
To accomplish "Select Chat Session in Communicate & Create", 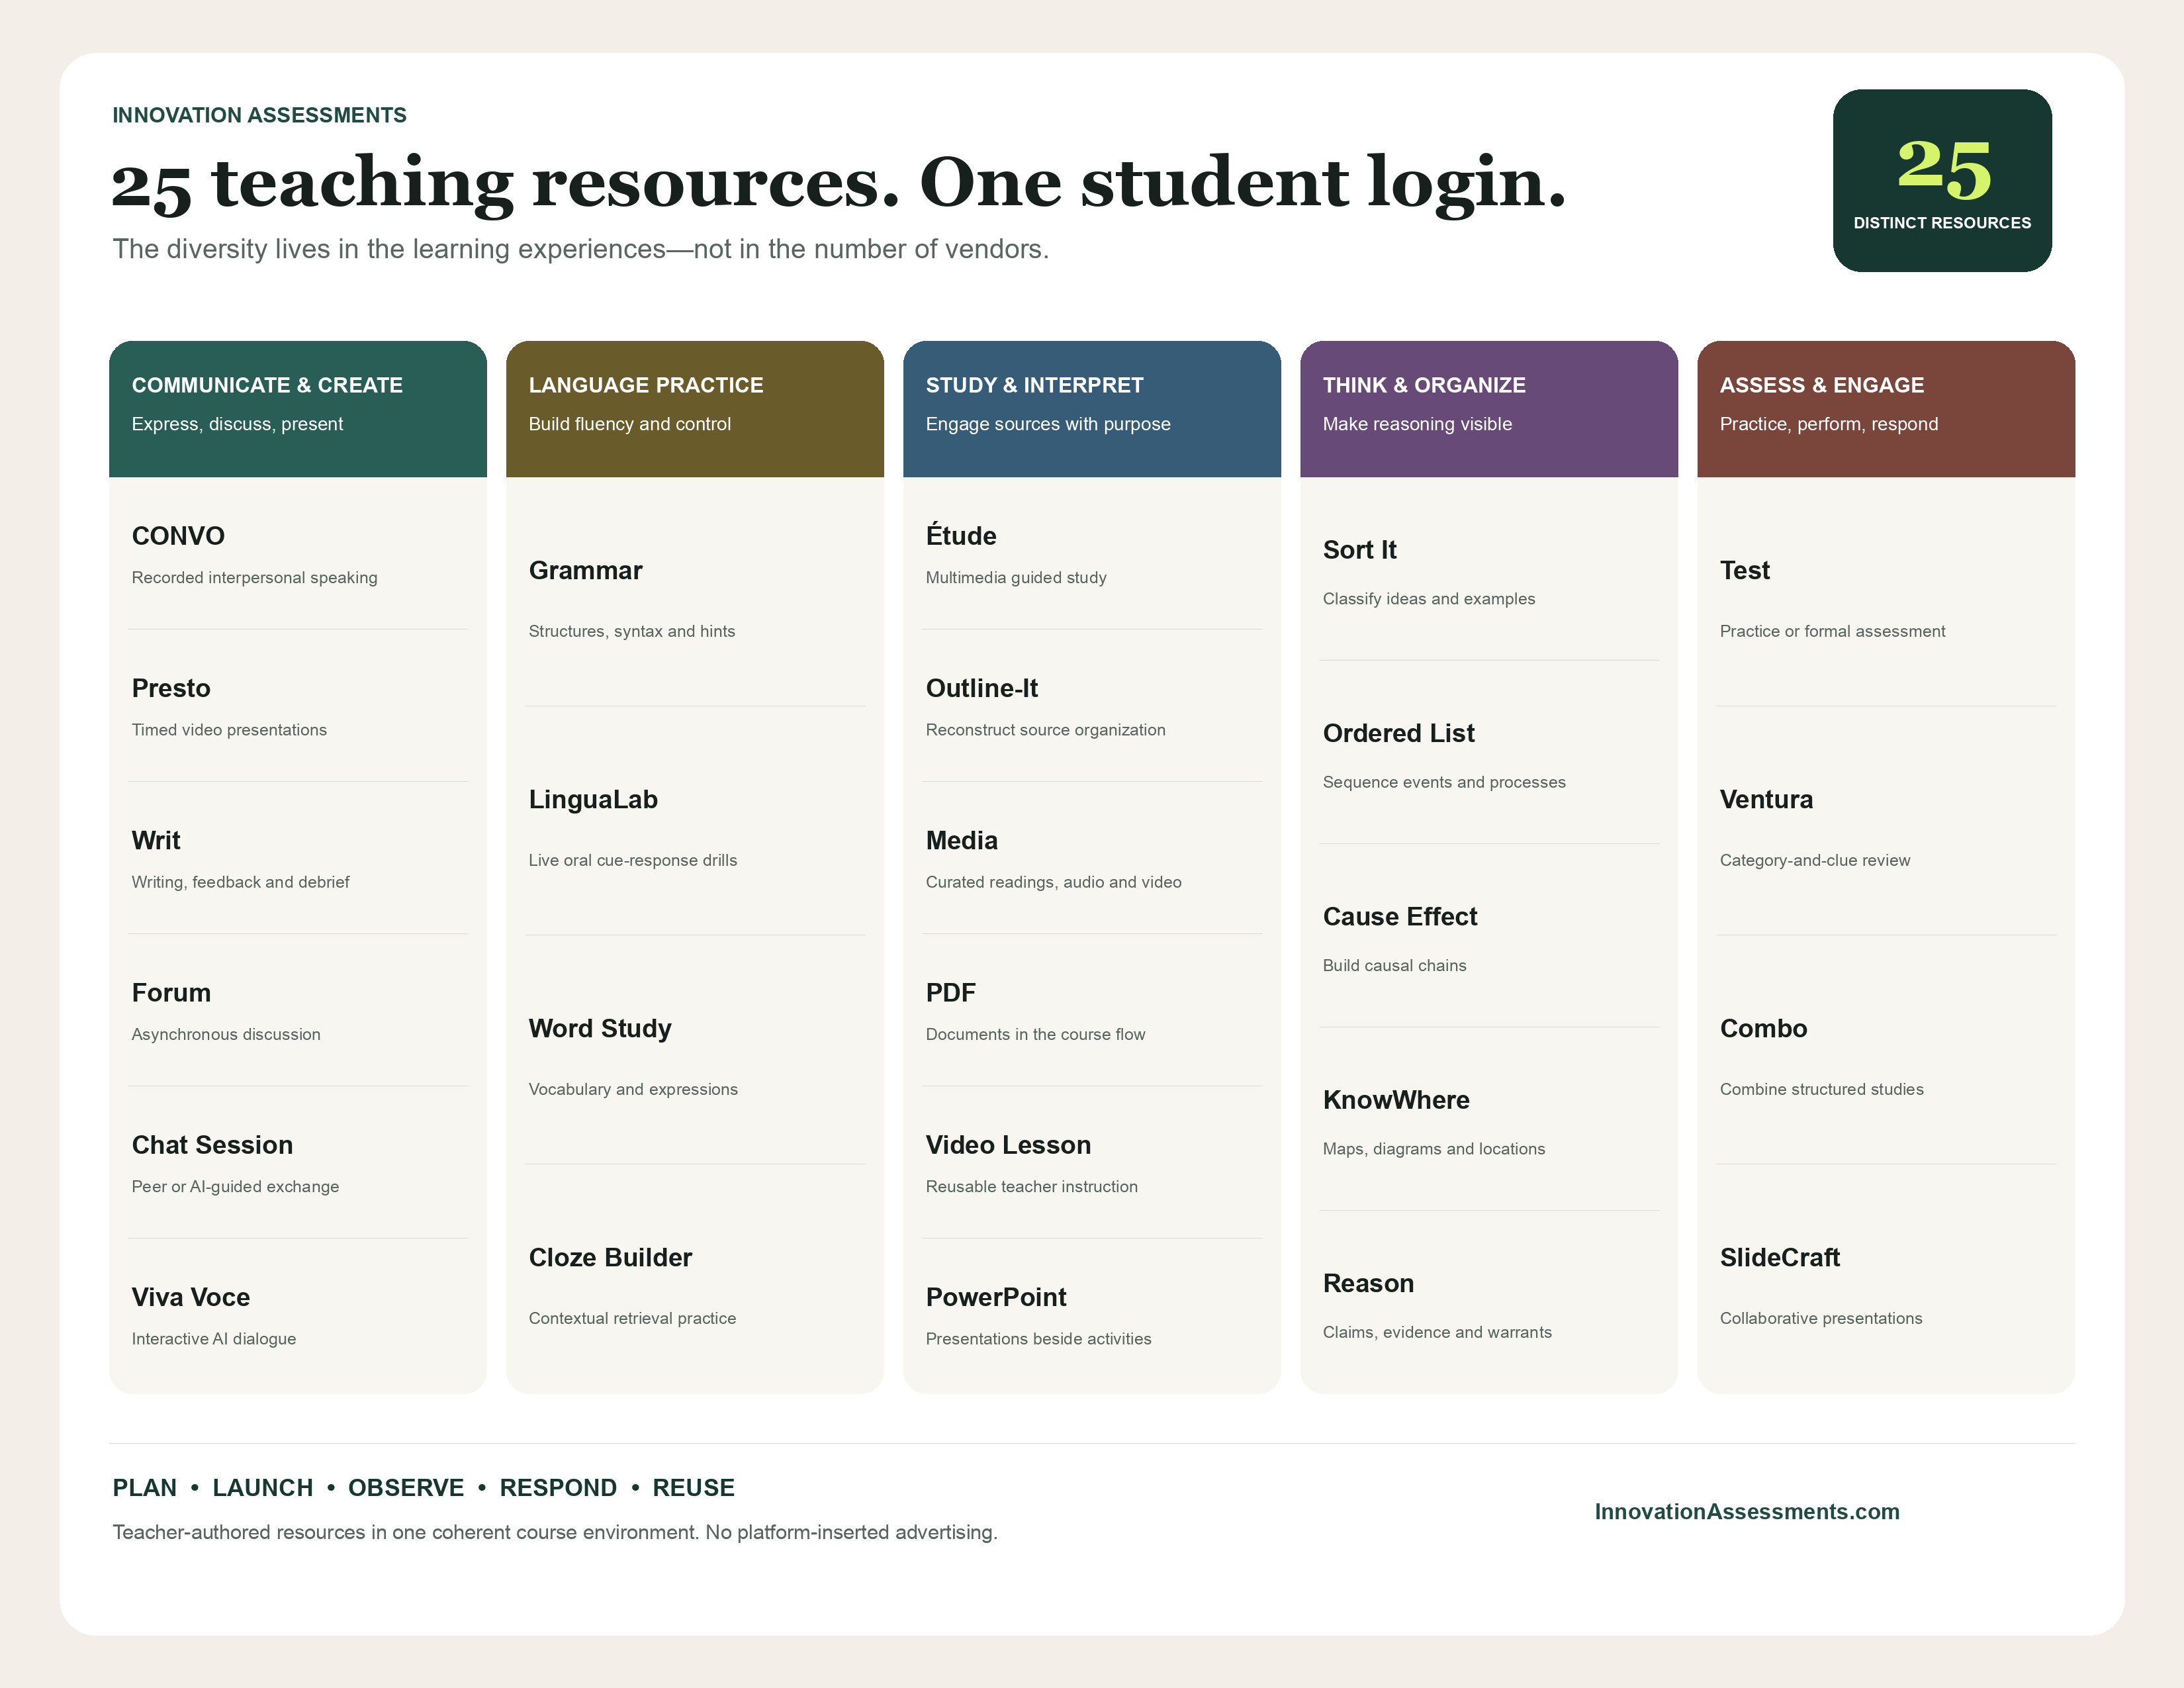I will point(298,1162).
